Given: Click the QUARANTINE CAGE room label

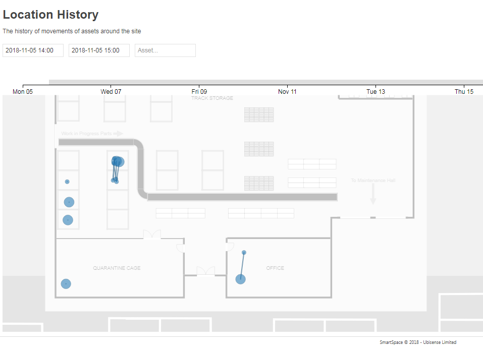Looking at the screenshot, I should coord(117,268).
